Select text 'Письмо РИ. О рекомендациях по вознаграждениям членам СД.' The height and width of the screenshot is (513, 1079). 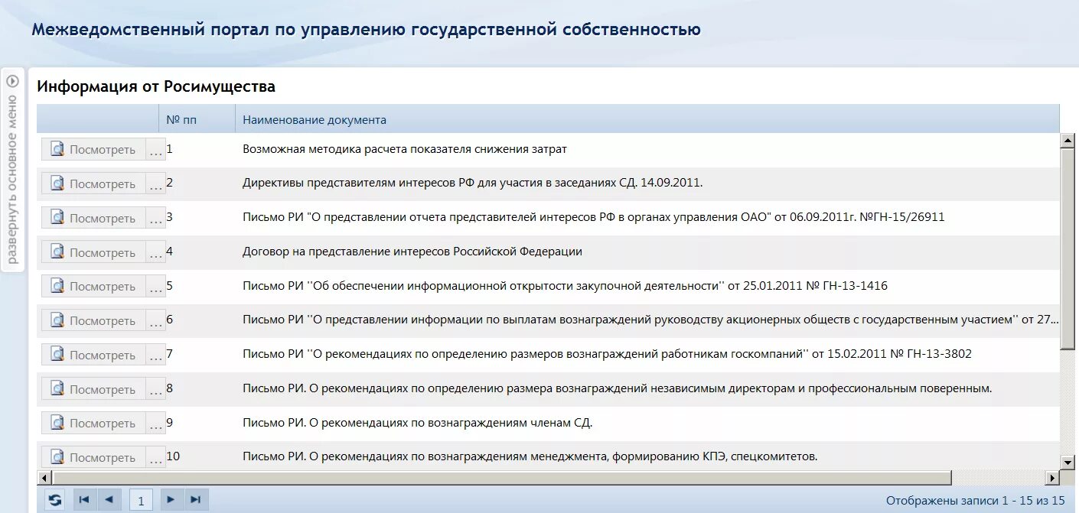(418, 423)
